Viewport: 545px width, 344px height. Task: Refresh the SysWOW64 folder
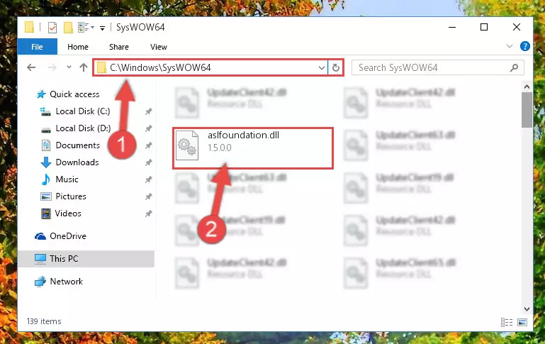point(336,67)
